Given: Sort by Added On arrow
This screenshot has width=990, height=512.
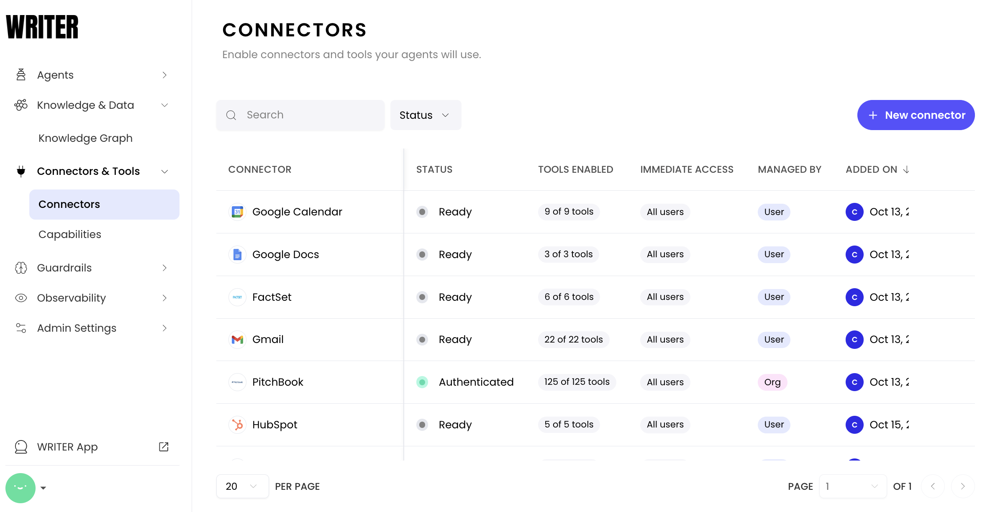Looking at the screenshot, I should point(906,169).
